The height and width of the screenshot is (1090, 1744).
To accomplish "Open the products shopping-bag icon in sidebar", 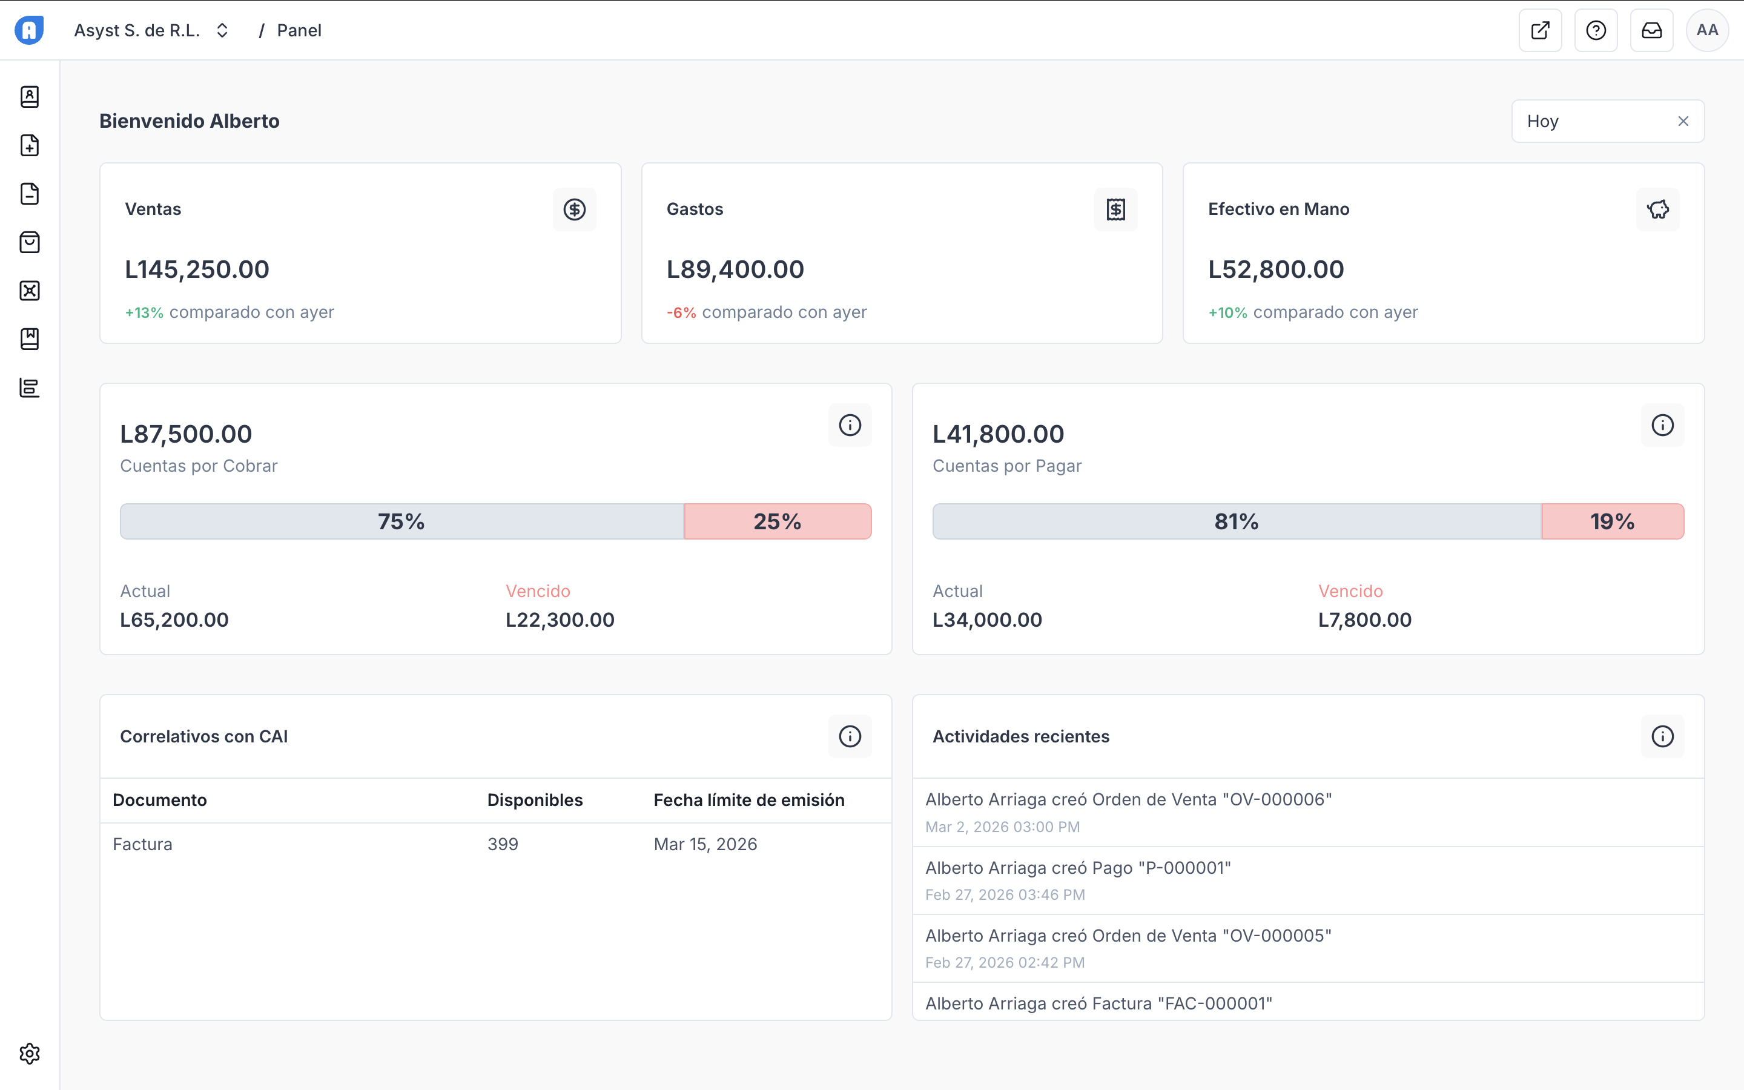I will pos(30,242).
